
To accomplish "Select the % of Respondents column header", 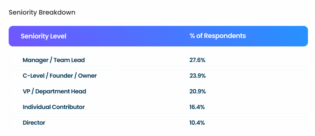I will [217, 36].
